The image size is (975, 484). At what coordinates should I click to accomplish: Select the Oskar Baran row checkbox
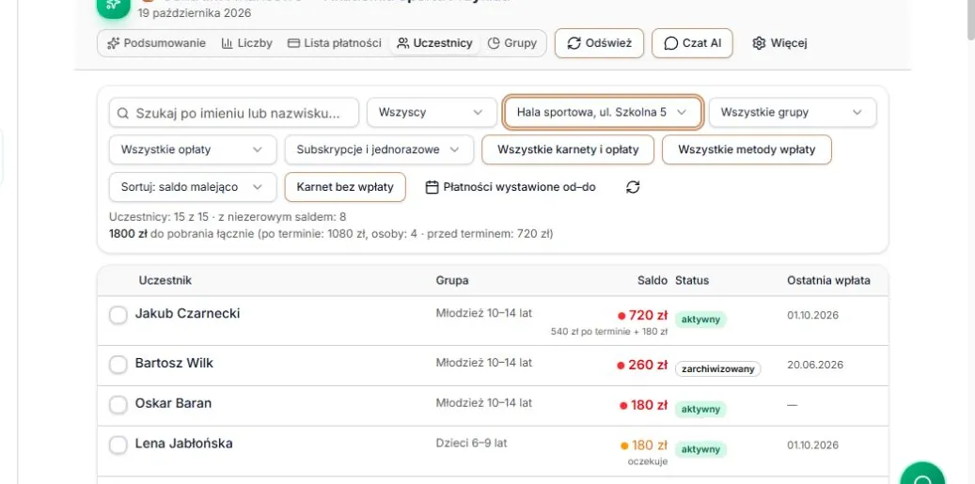[118, 405]
